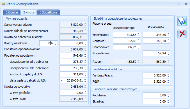
Task: Use spinner on Koszty uzyskania amount
Action: point(85,43)
